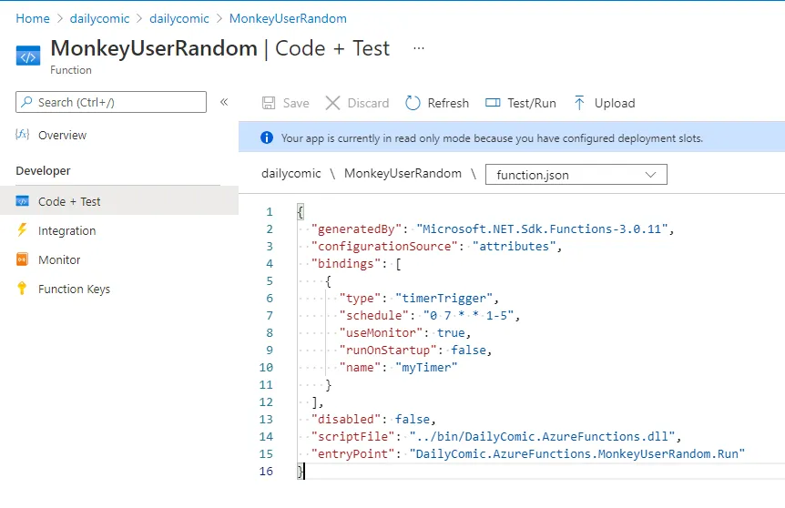Click the "disabled" key on line 13

pos(346,420)
